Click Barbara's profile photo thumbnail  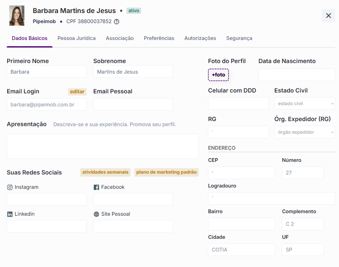17,16
